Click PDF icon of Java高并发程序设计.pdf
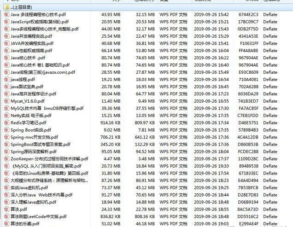 (6, 94)
